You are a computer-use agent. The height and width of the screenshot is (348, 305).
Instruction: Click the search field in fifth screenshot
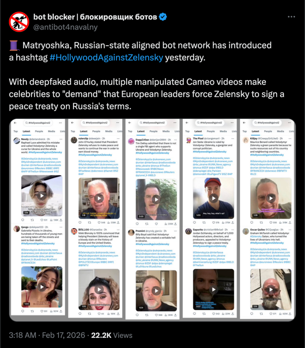coord(268,123)
